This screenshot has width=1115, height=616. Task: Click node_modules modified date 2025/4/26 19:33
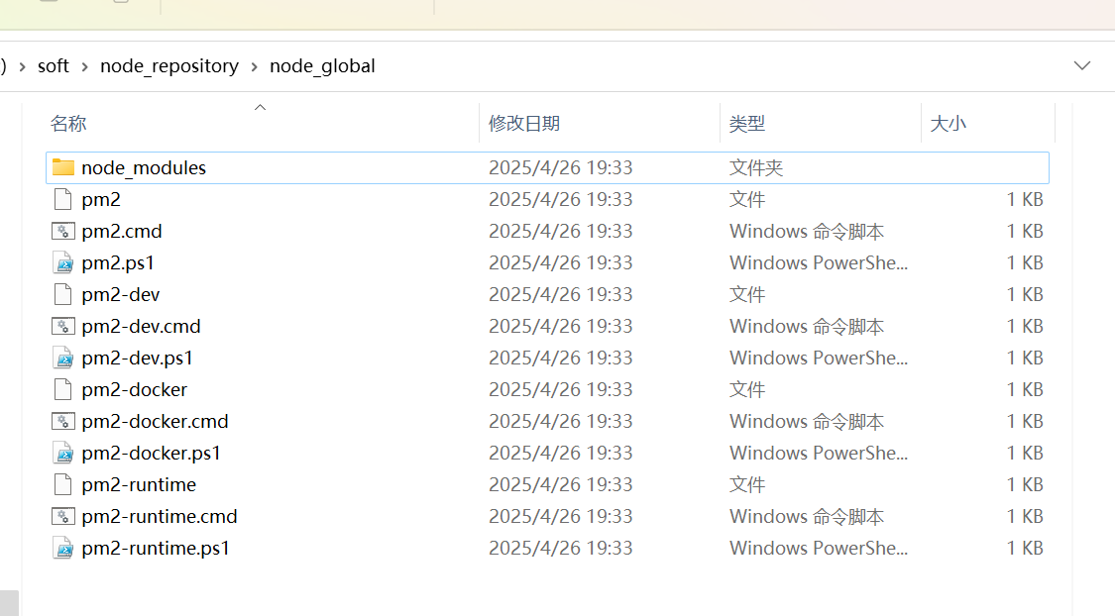pos(560,167)
